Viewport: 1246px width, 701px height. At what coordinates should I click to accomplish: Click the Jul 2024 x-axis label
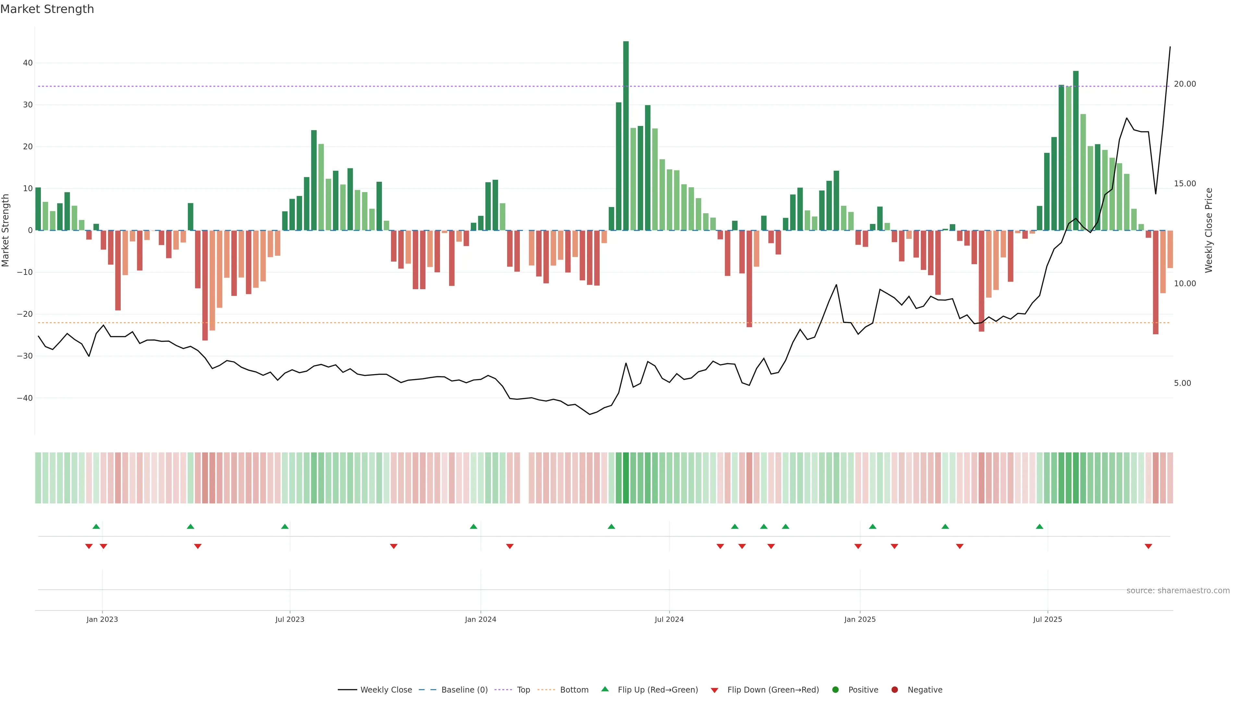669,619
